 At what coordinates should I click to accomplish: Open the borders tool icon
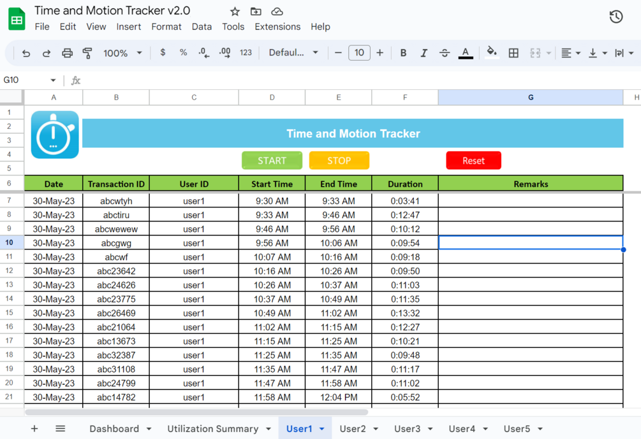click(513, 53)
